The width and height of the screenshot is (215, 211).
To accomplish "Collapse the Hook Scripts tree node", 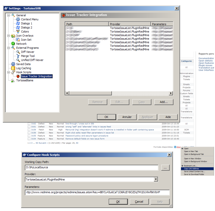I will pos(9,72).
